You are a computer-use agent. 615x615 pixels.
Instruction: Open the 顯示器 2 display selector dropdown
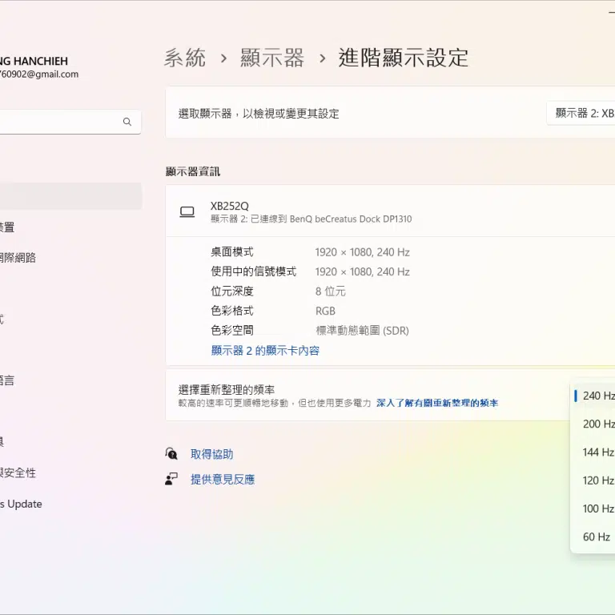coord(583,114)
